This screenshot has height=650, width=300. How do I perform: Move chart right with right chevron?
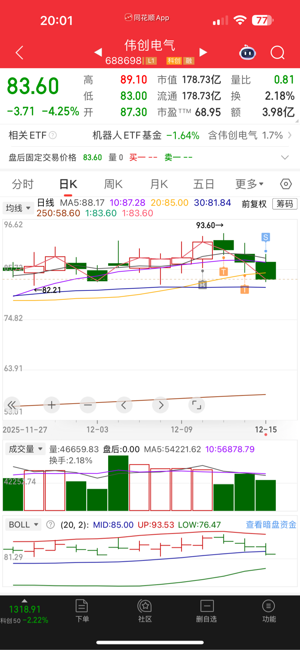click(x=161, y=405)
